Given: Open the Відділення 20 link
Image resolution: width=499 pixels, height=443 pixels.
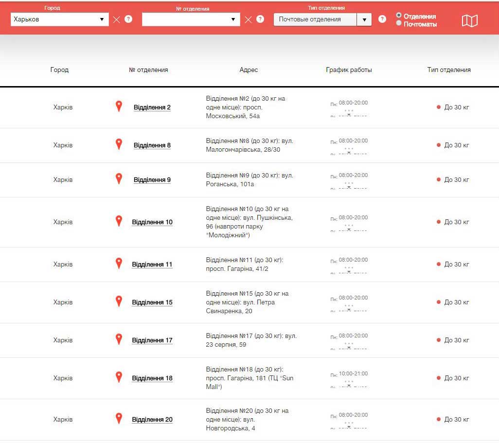Looking at the screenshot, I should coord(152,420).
